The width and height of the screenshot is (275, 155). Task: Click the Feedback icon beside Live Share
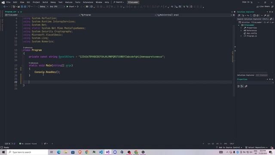click(x=272, y=6)
